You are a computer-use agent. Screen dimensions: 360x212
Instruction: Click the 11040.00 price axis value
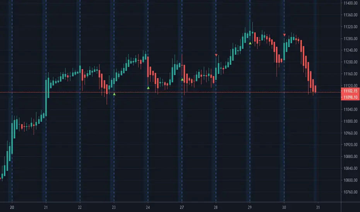tap(350, 109)
